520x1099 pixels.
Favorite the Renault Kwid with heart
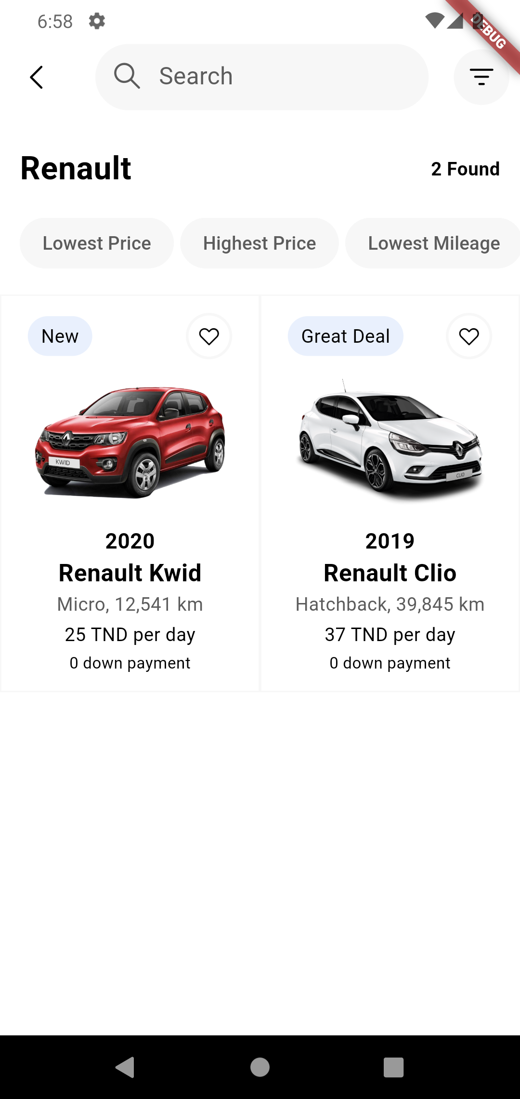point(209,336)
